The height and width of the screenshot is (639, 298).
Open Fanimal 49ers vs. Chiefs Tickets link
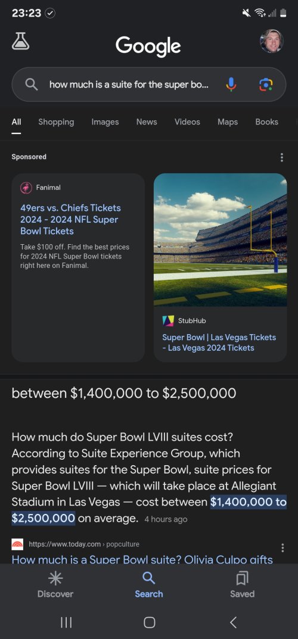pos(70,219)
